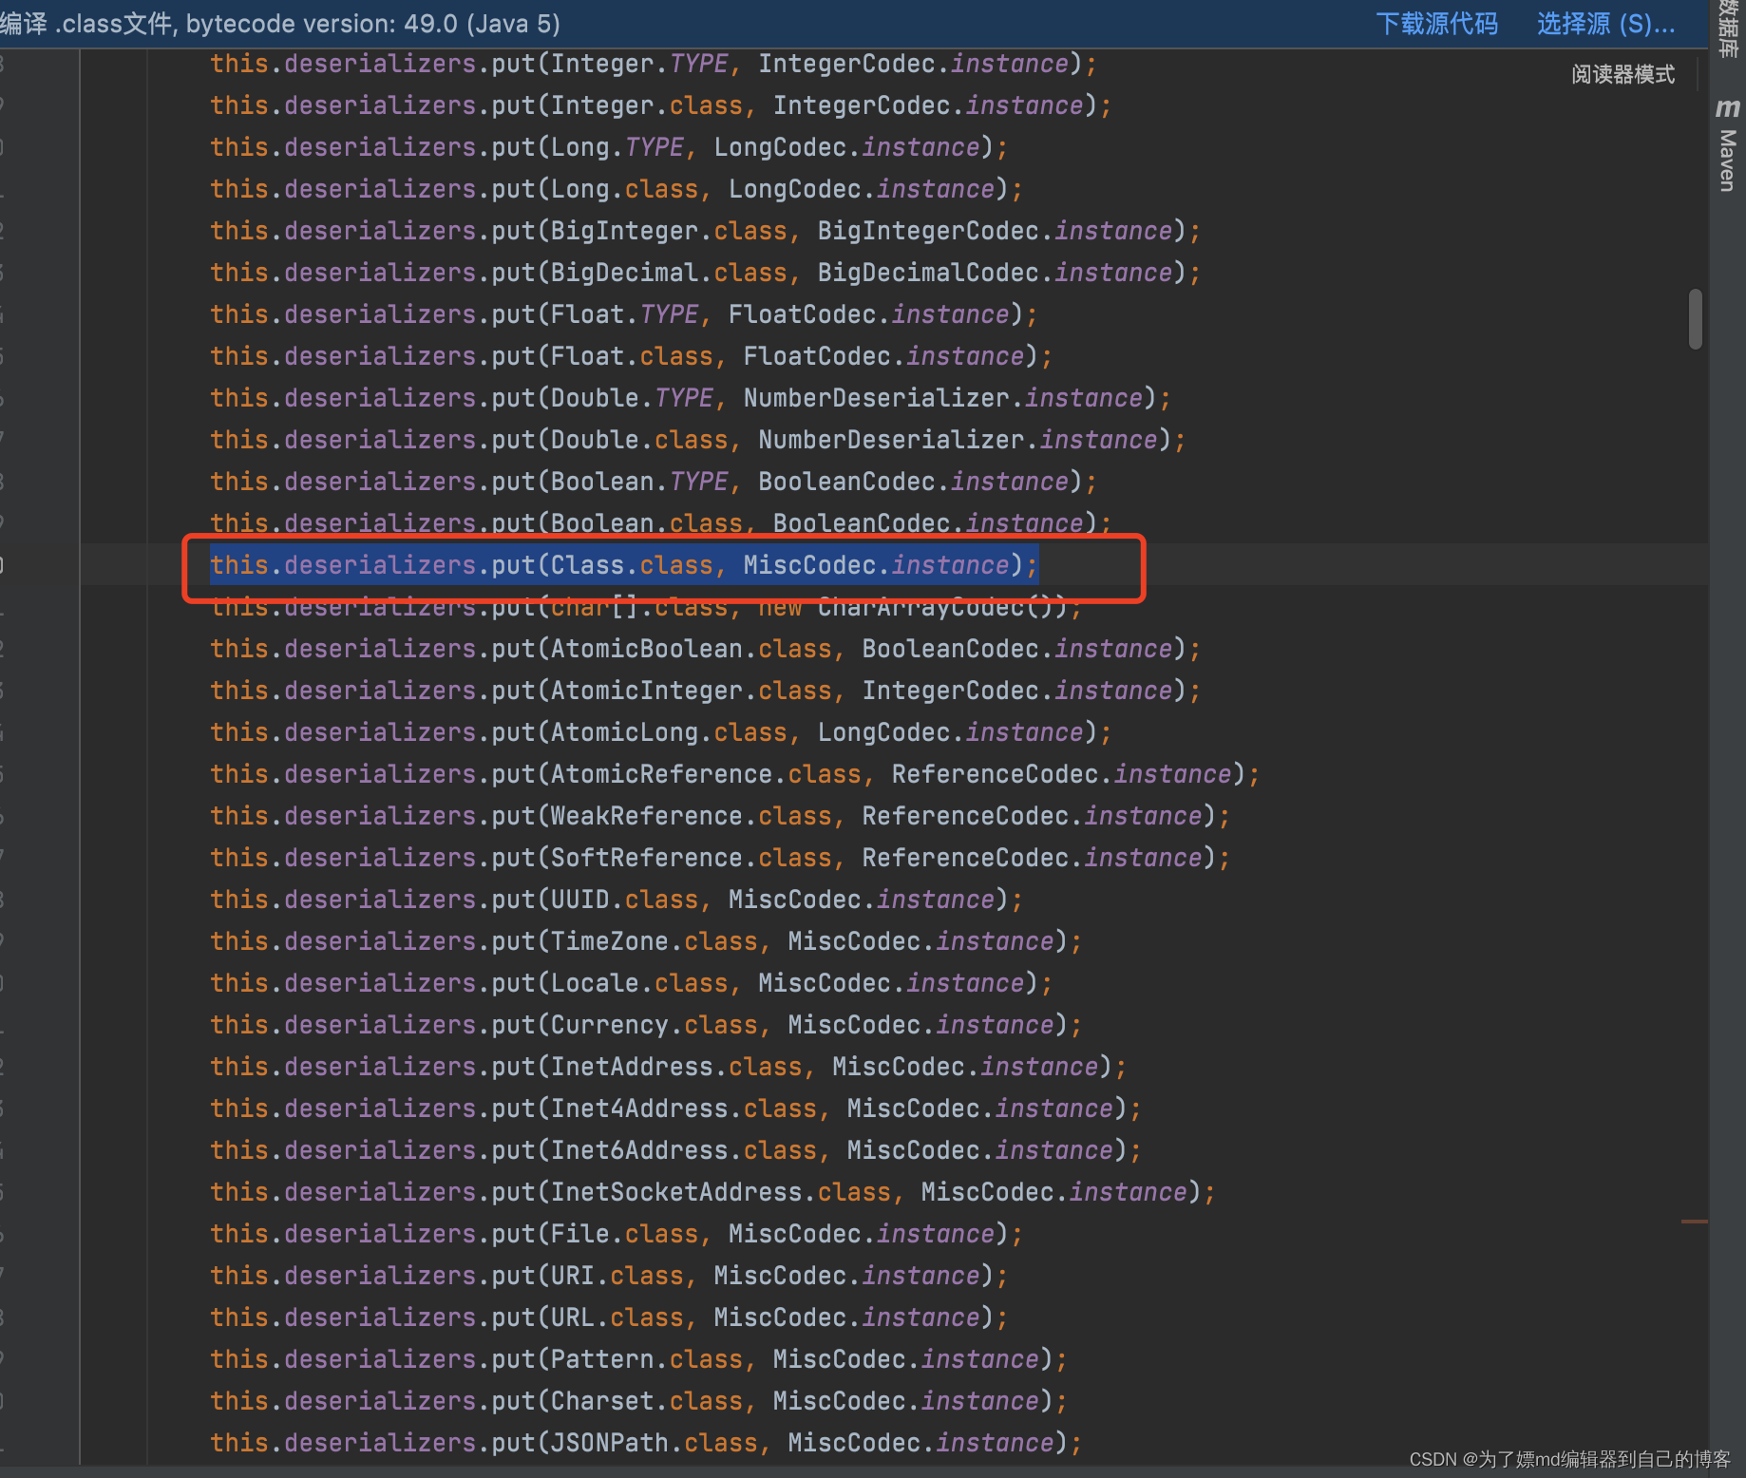Click the JSONPath.class, MiscCodec.instance line
Viewport: 1746px width, 1478px height.
point(646,1443)
